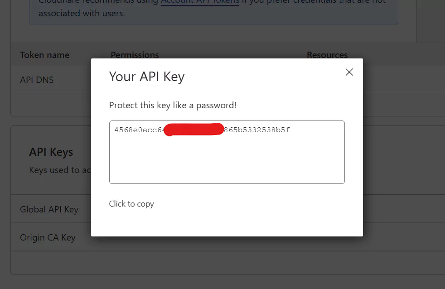Click the Resources column header

[327, 55]
